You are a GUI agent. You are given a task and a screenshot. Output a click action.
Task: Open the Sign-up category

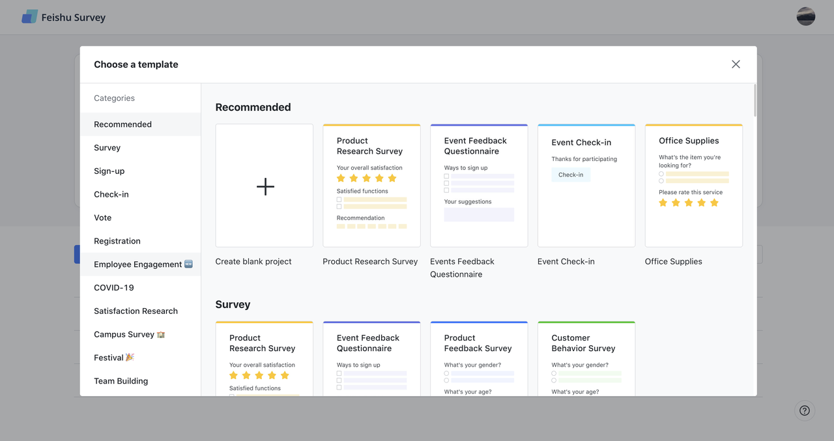point(141,171)
